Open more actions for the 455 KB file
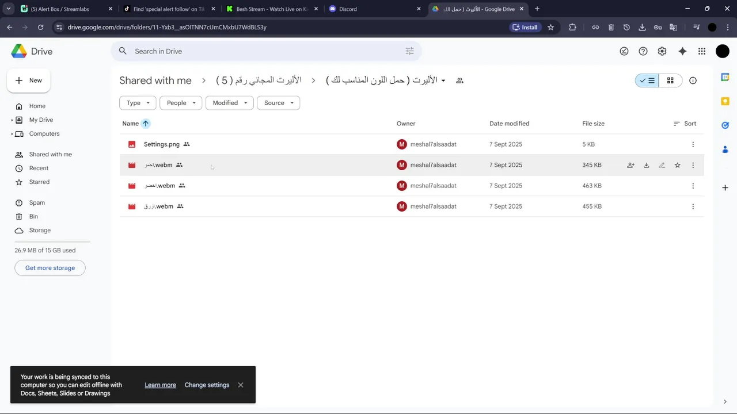 (x=693, y=206)
